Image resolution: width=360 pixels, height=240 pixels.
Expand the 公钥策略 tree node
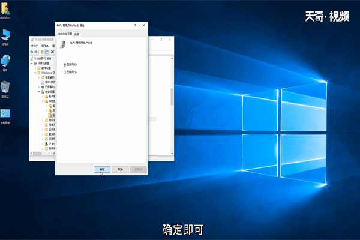(43, 130)
